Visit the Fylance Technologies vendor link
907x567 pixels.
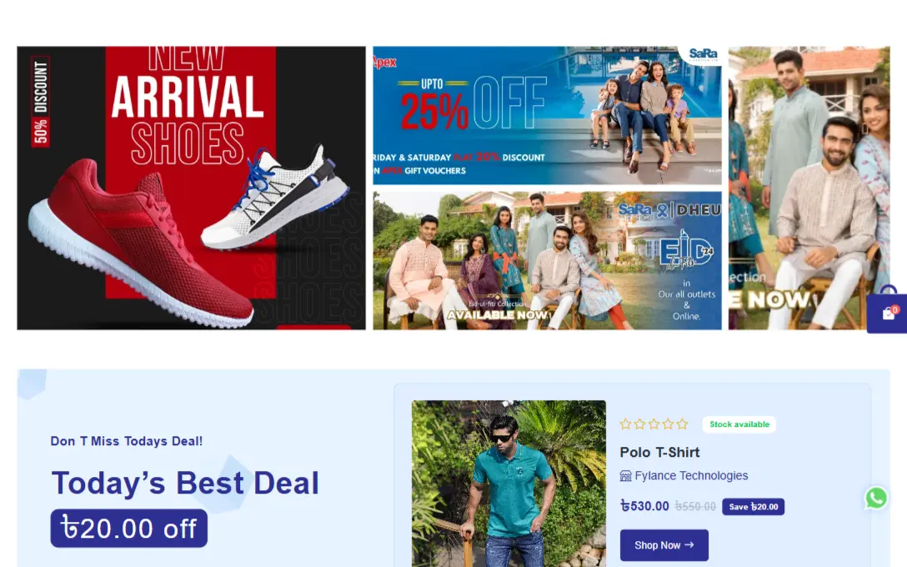point(691,475)
